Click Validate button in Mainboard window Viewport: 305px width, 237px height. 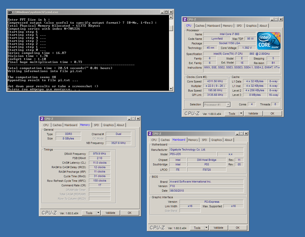[218, 228]
